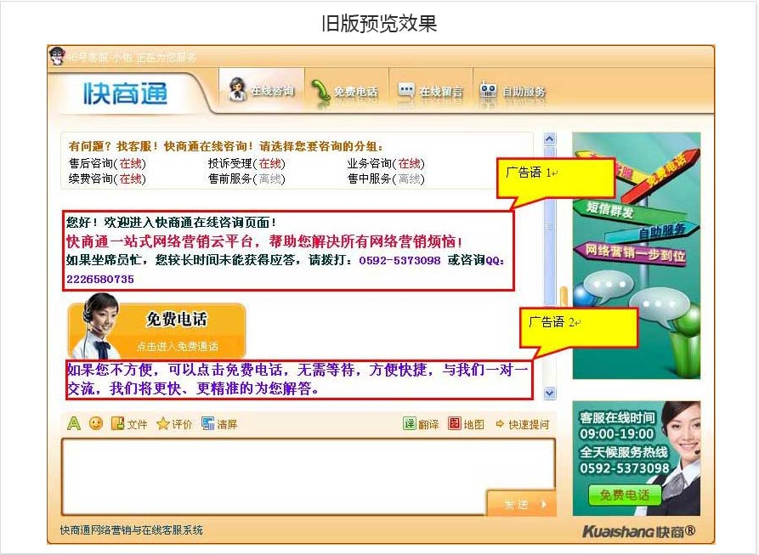
Task: Click the green 免费电话 button in service-hours ad
Action: pos(625,495)
